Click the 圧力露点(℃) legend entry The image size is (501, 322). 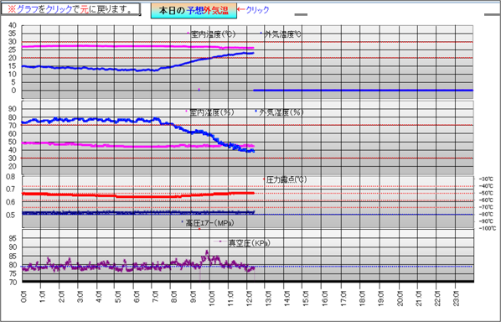tap(285, 179)
